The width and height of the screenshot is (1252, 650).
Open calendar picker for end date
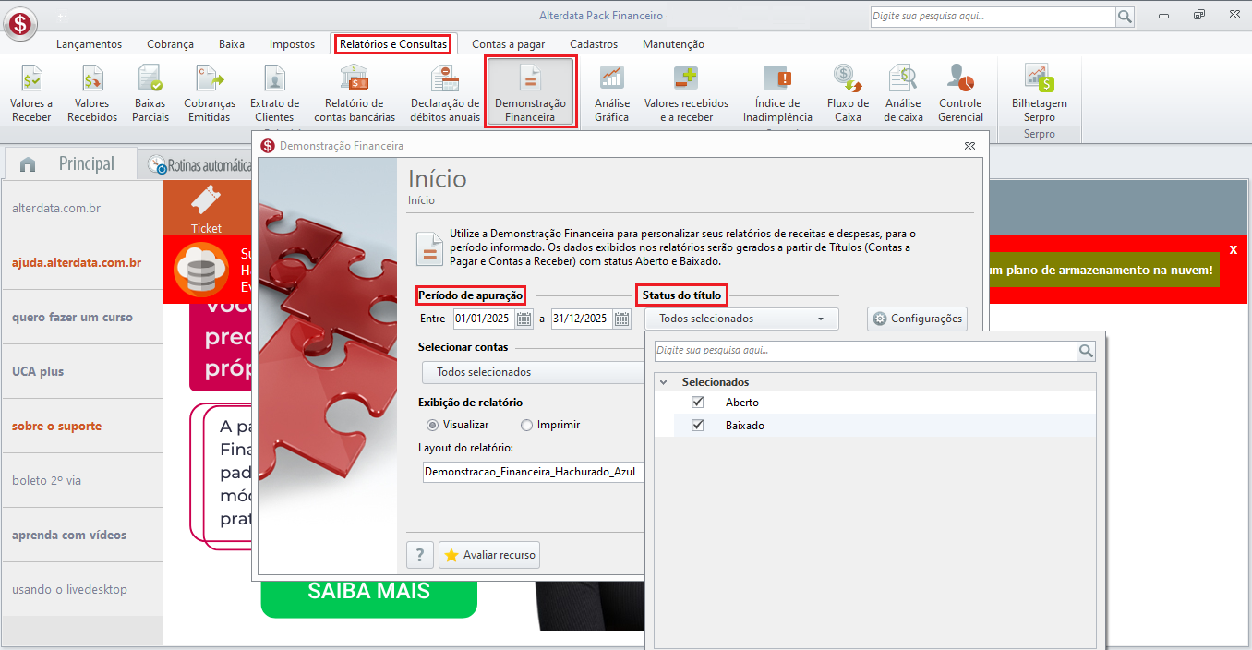tap(621, 319)
